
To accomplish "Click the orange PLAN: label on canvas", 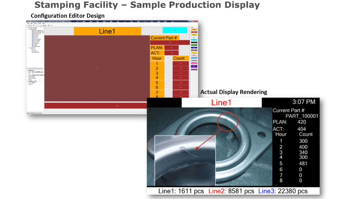I will tap(157, 48).
